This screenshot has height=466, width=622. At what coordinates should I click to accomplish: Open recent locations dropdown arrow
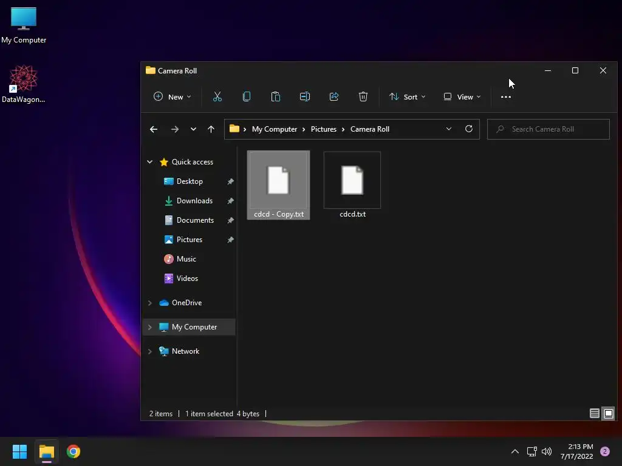click(193, 129)
